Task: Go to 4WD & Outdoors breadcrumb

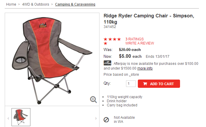Action: (x=36, y=4)
